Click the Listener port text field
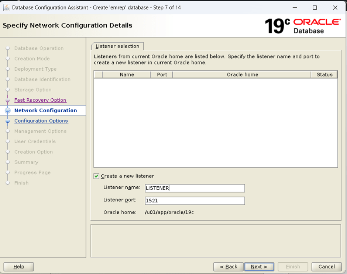Screen dimensions: 347x274 point(195,201)
